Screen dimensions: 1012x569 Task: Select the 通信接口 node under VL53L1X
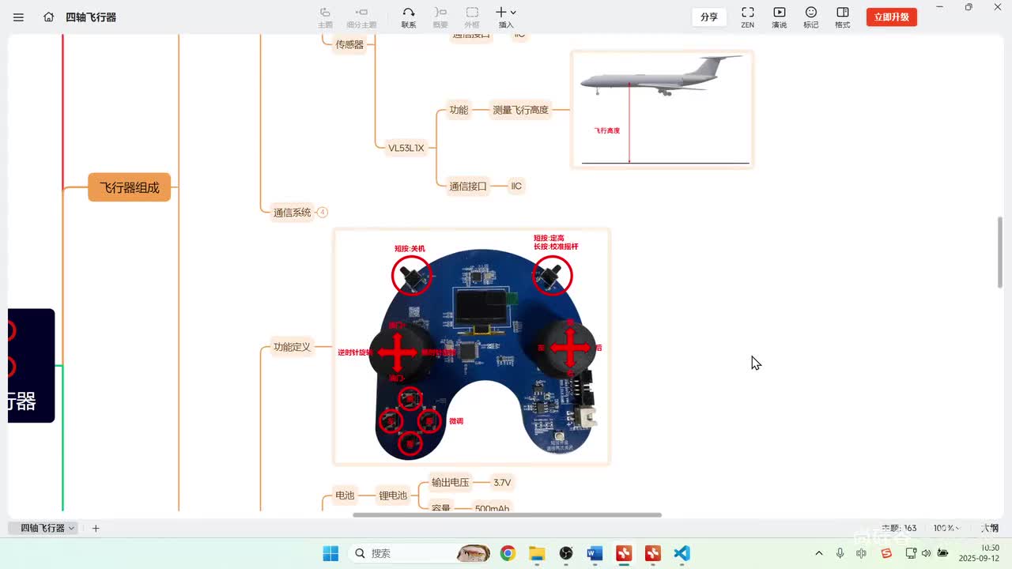(468, 186)
